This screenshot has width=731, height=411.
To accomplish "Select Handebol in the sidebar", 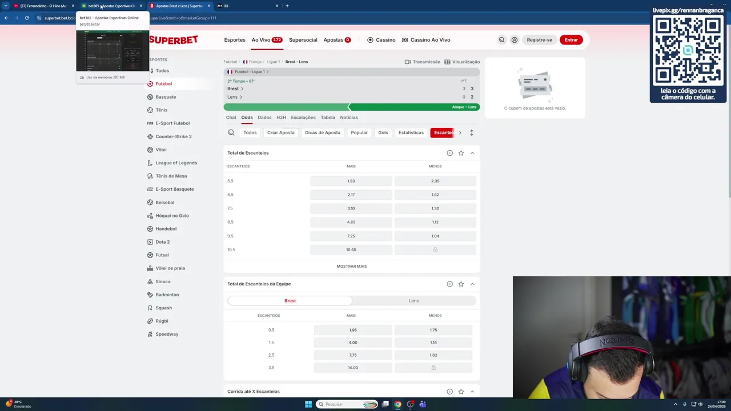I will pos(162,229).
